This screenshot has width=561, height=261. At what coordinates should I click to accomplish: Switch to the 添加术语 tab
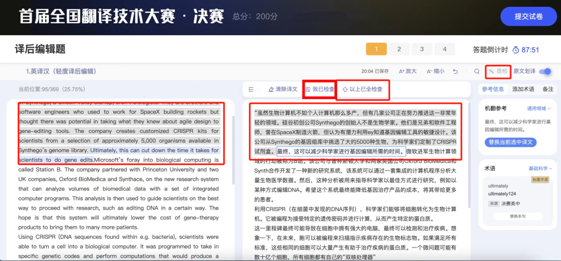523,89
